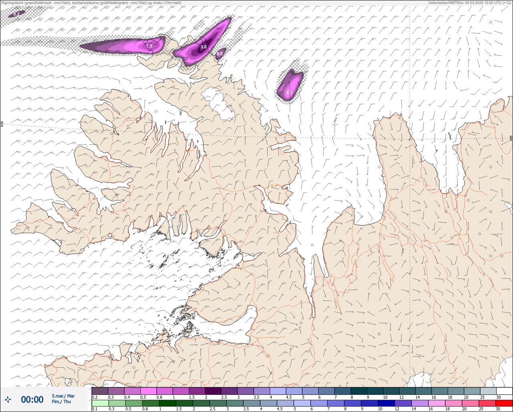The height and width of the screenshot is (412, 513).
Task: Select the navy blue swatch labeled 10 in lower legend
Action: click(386, 403)
